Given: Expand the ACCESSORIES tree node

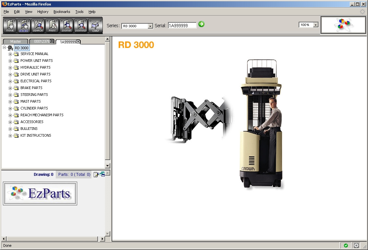Looking at the screenshot, I should pos(10,122).
